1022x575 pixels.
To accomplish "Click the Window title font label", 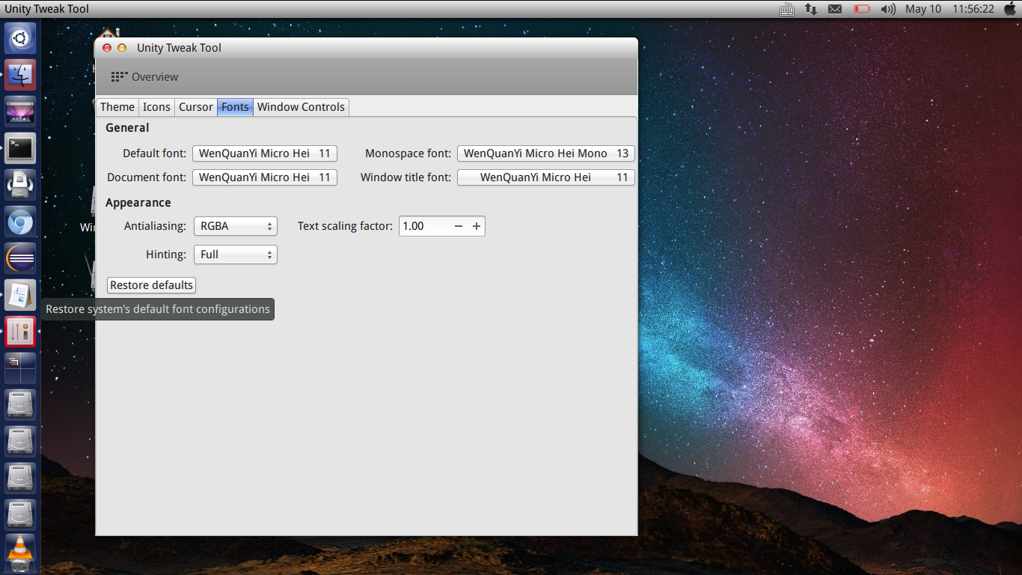I will click(x=406, y=177).
